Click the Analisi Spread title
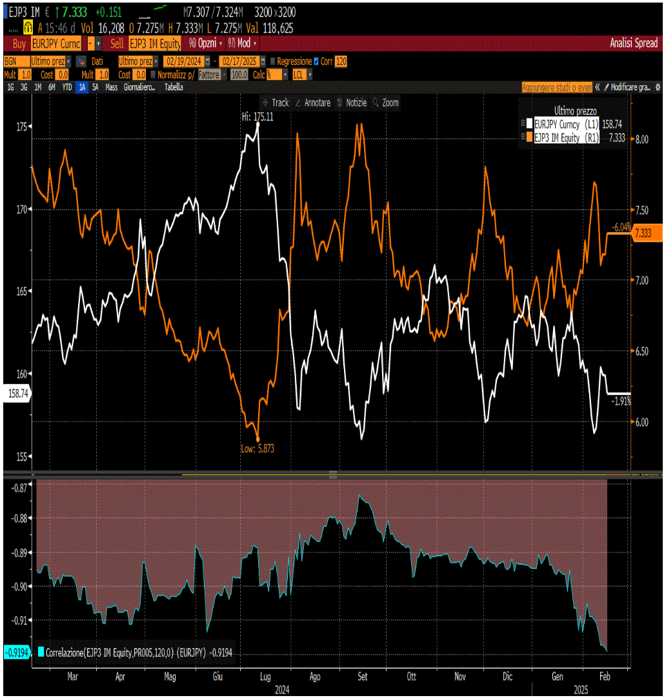Screen dimensions: 666x698 (x=634, y=43)
